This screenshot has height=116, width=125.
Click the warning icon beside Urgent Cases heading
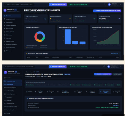[26, 54]
